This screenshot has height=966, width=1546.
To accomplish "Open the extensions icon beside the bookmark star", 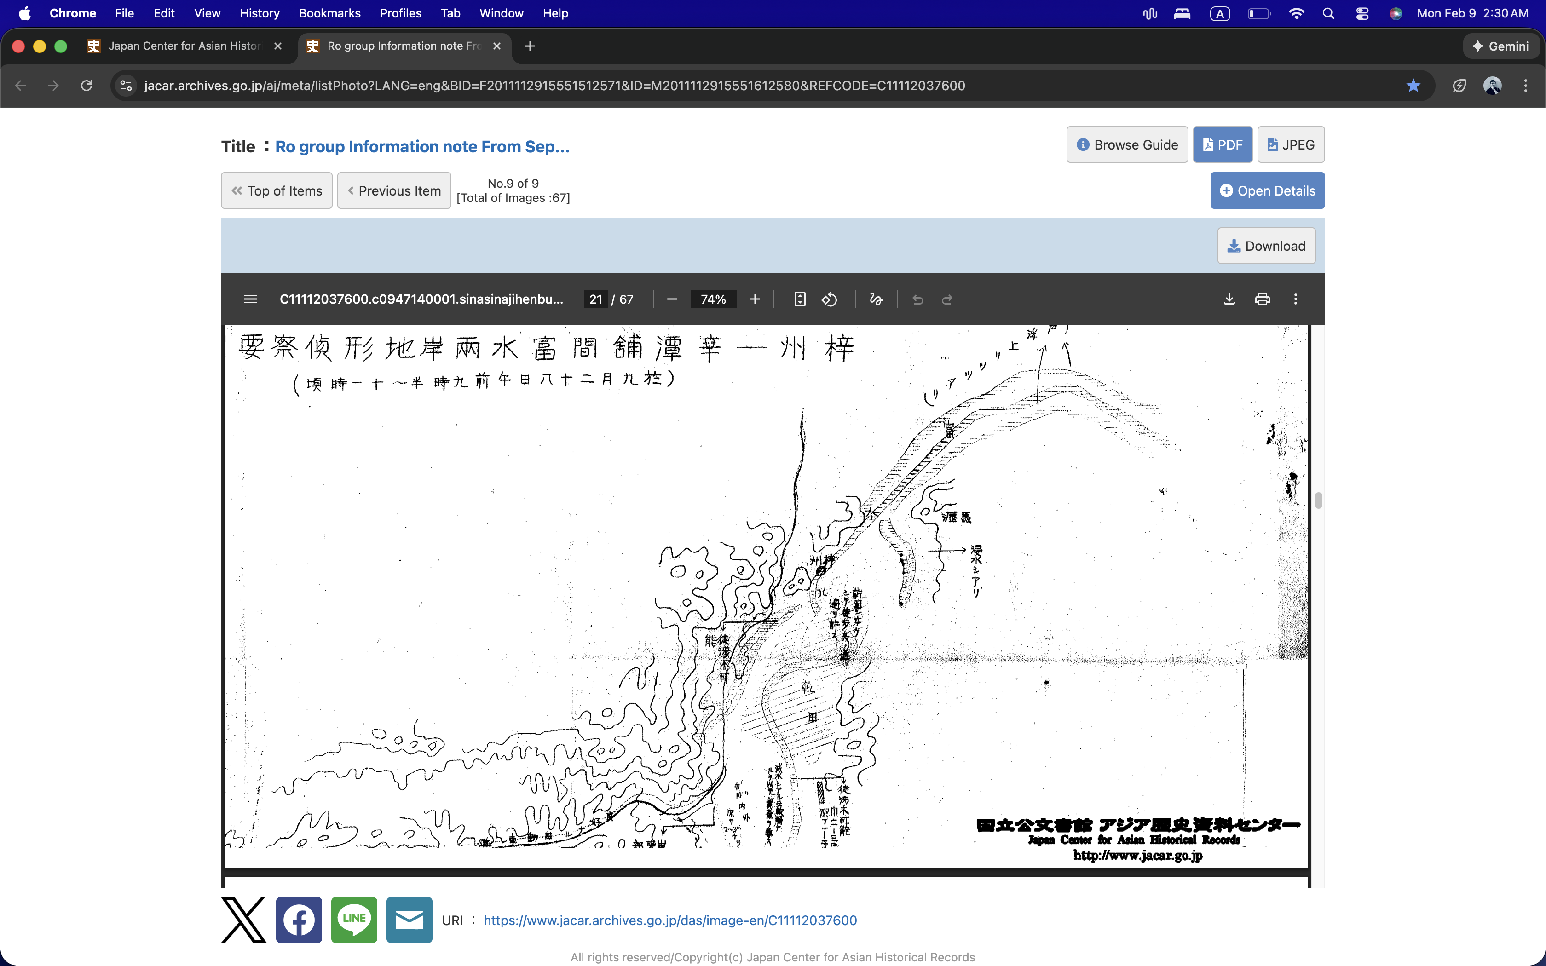I will tap(1459, 86).
